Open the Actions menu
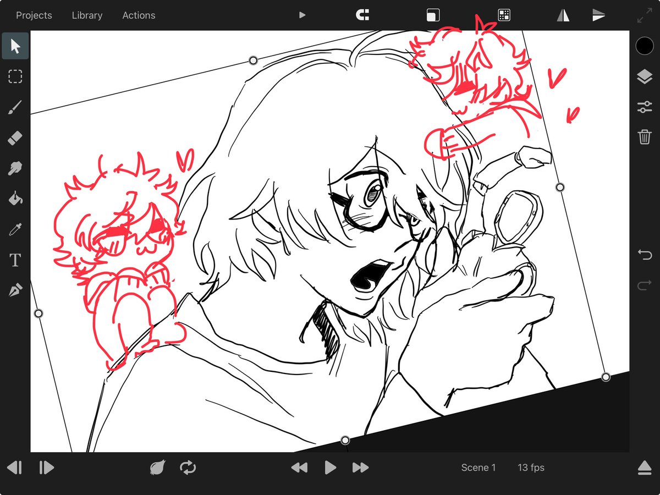660x495 pixels. click(139, 15)
